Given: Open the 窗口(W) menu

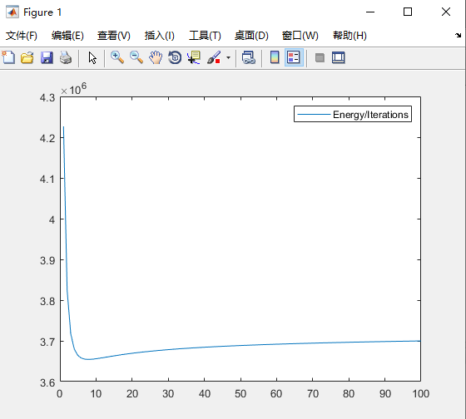Looking at the screenshot, I should 300,36.
